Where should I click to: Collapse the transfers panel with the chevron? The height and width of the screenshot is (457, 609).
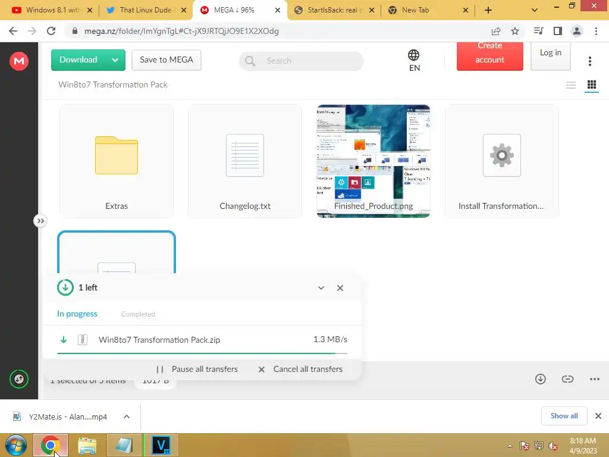(x=321, y=288)
